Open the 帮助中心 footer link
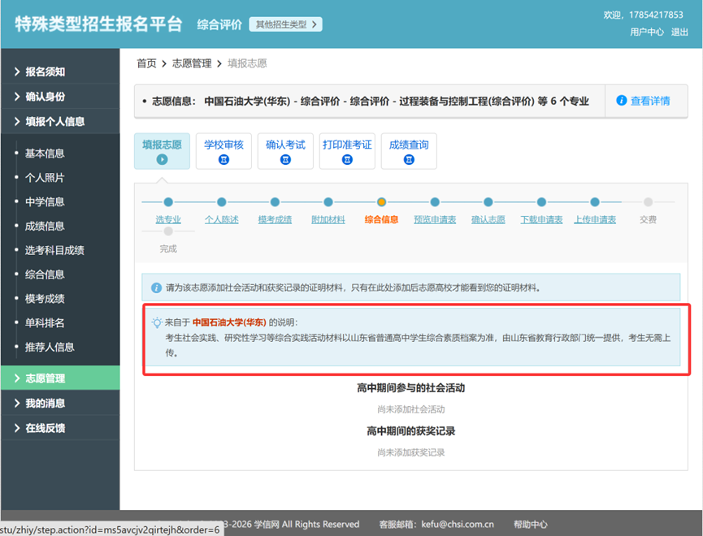 click(x=531, y=525)
